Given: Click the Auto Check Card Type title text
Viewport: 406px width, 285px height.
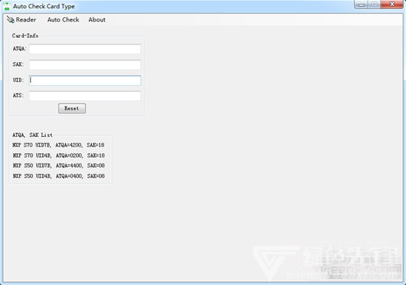Looking at the screenshot, I should (44, 6).
